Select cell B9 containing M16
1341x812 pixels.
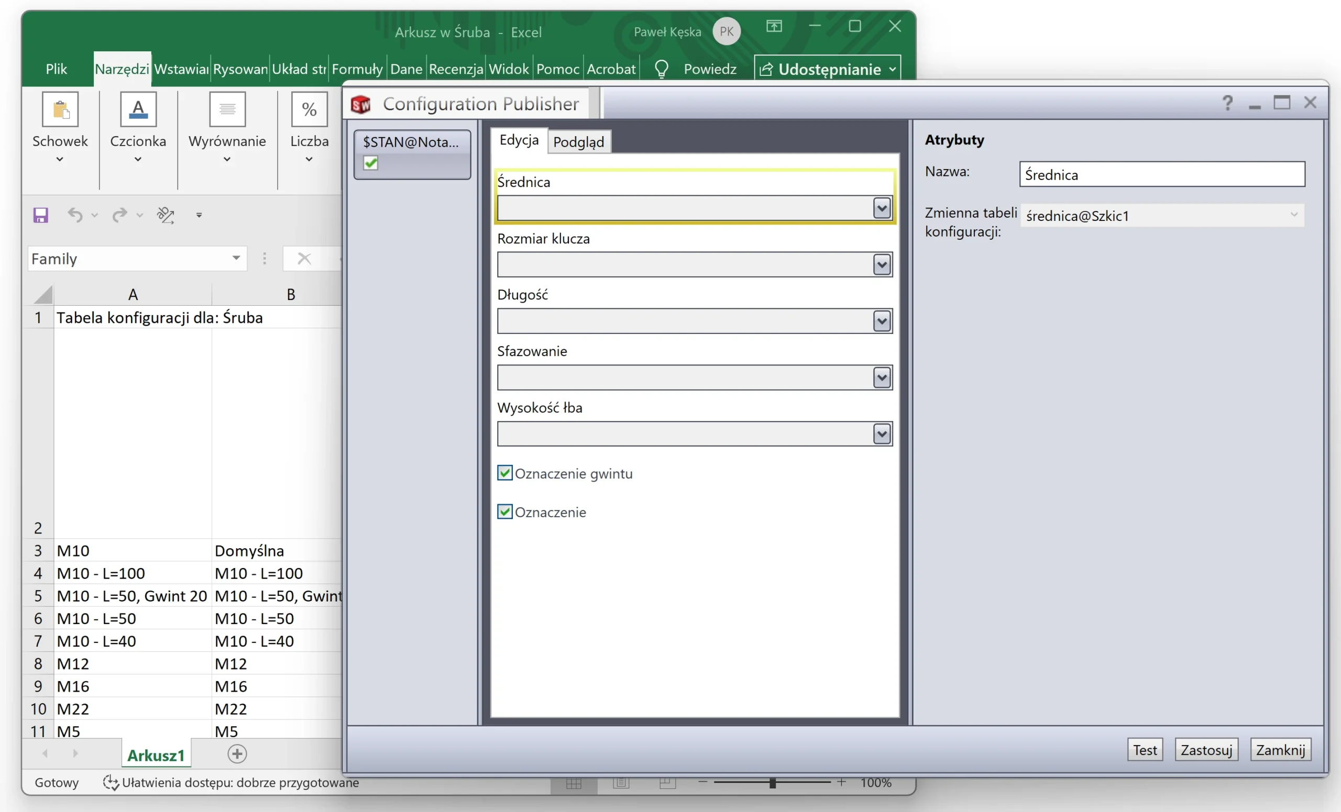click(x=277, y=686)
